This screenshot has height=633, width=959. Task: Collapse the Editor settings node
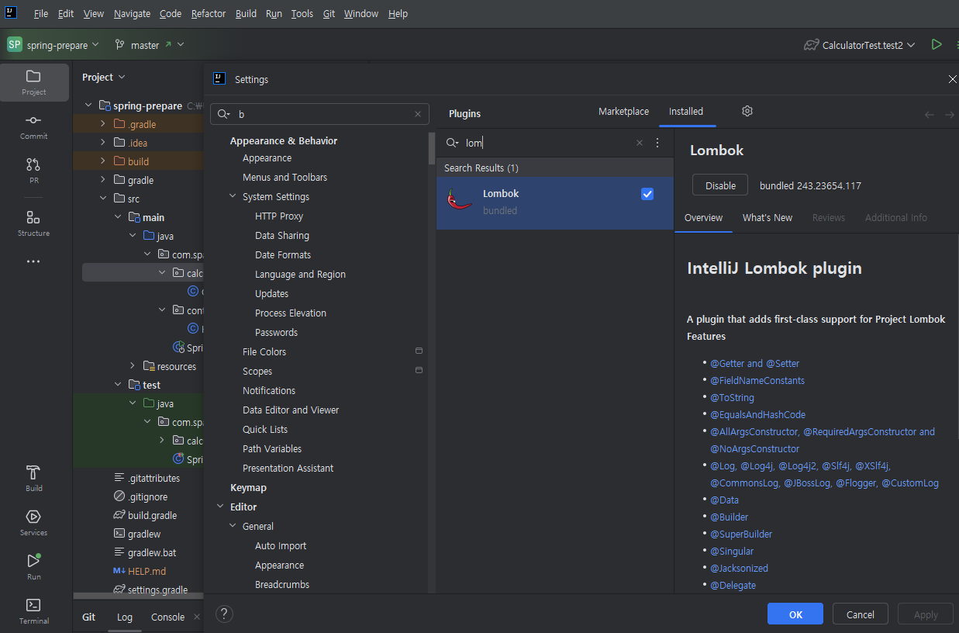(220, 507)
